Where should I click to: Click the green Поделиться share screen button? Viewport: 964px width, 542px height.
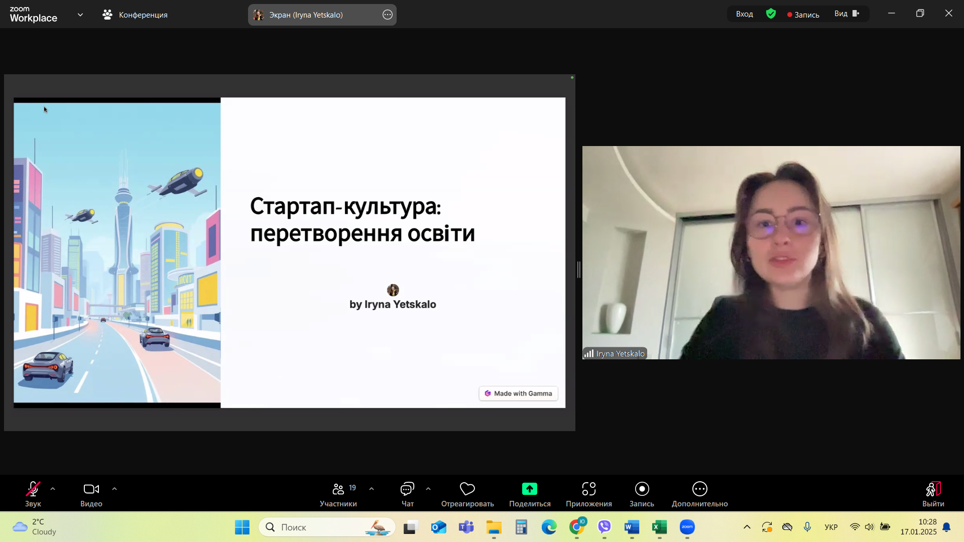(530, 494)
